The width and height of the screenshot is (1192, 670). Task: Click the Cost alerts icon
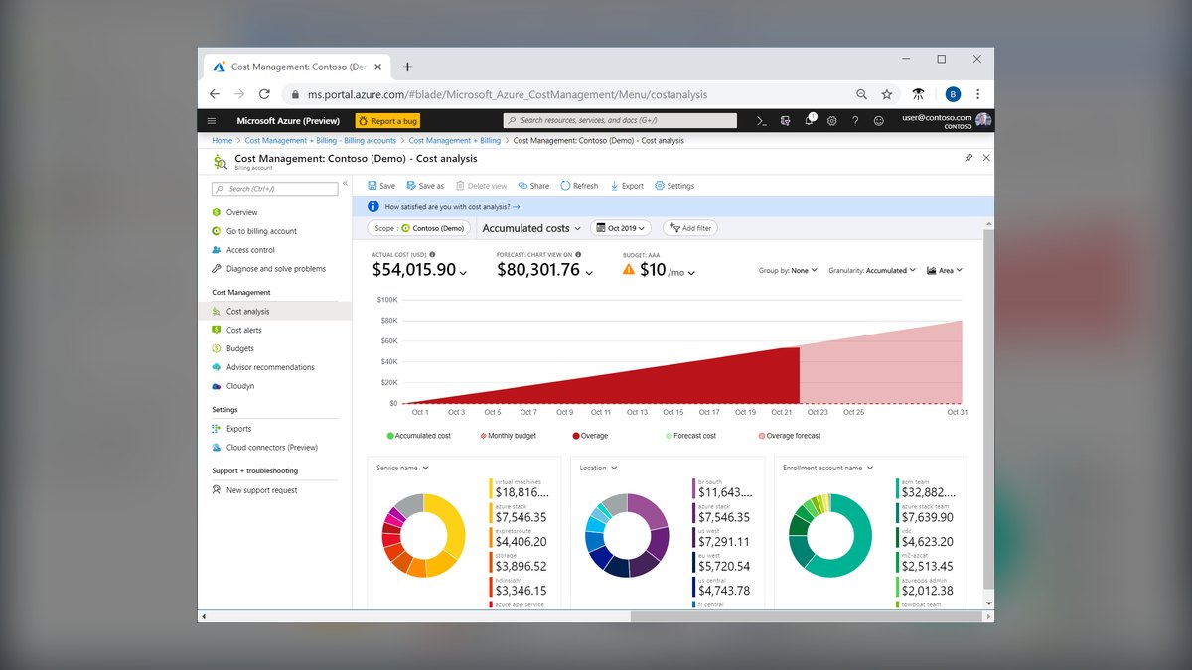point(217,330)
